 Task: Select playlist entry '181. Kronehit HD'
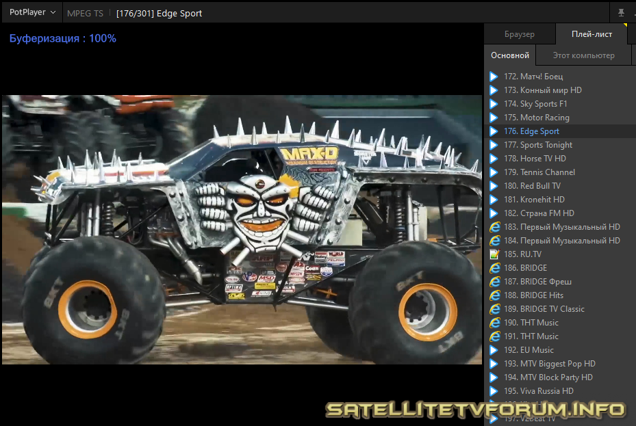(560, 200)
